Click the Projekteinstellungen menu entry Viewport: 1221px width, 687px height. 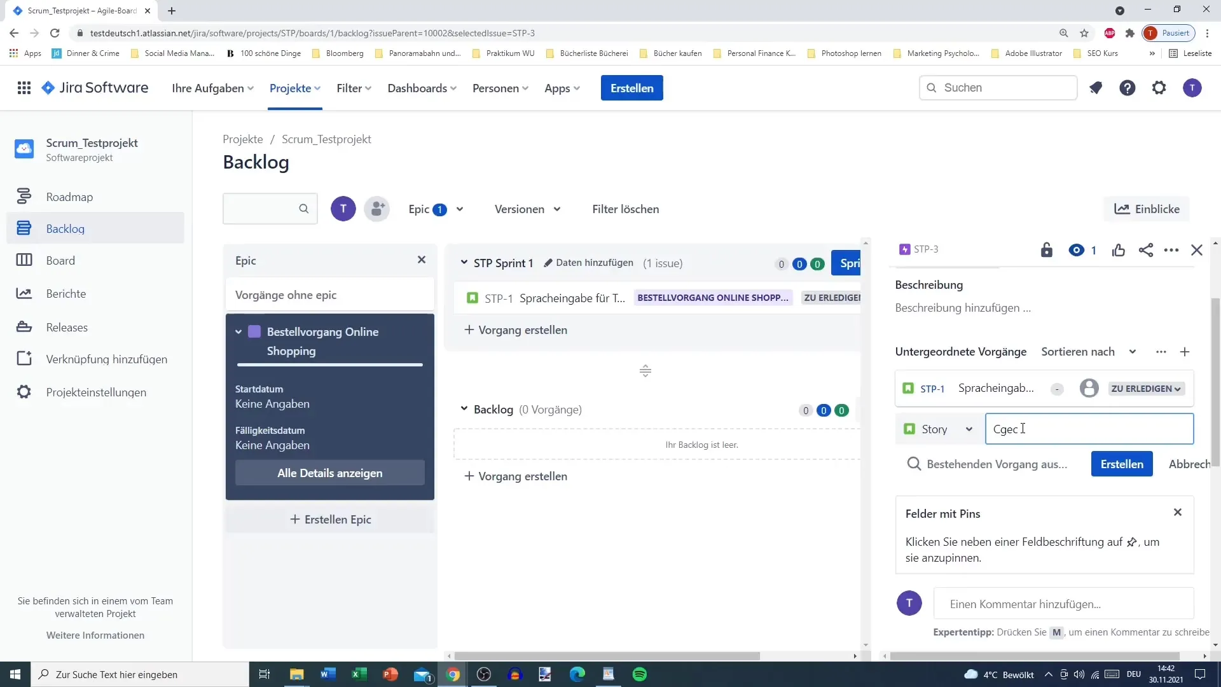tap(97, 392)
